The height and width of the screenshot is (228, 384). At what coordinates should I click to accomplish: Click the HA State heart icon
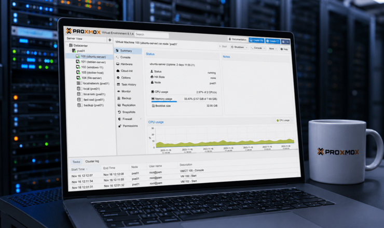click(x=152, y=77)
